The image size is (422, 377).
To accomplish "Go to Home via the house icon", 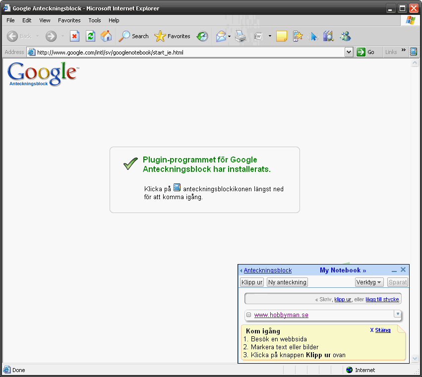I will (x=106, y=36).
